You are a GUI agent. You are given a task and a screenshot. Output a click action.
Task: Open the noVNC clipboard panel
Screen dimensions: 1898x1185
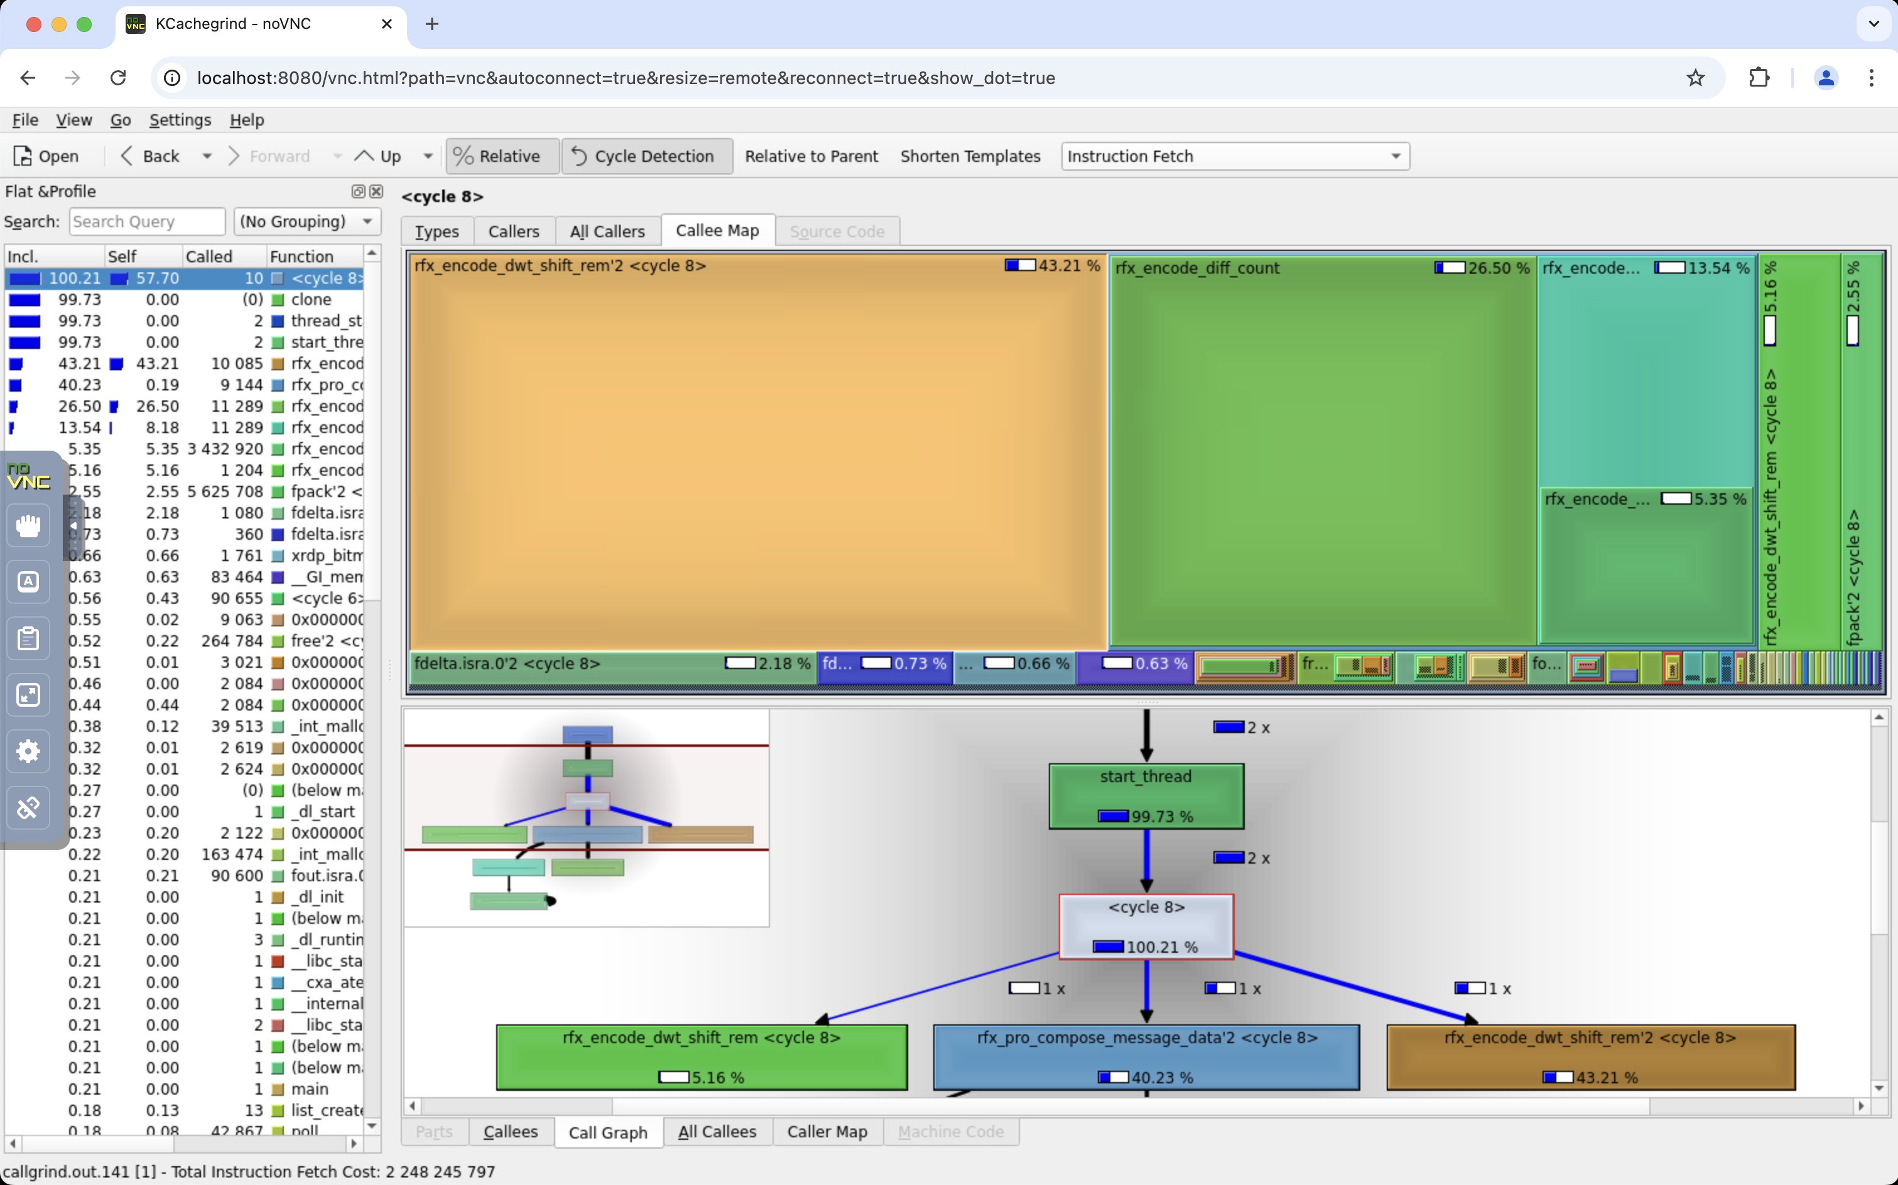click(28, 638)
